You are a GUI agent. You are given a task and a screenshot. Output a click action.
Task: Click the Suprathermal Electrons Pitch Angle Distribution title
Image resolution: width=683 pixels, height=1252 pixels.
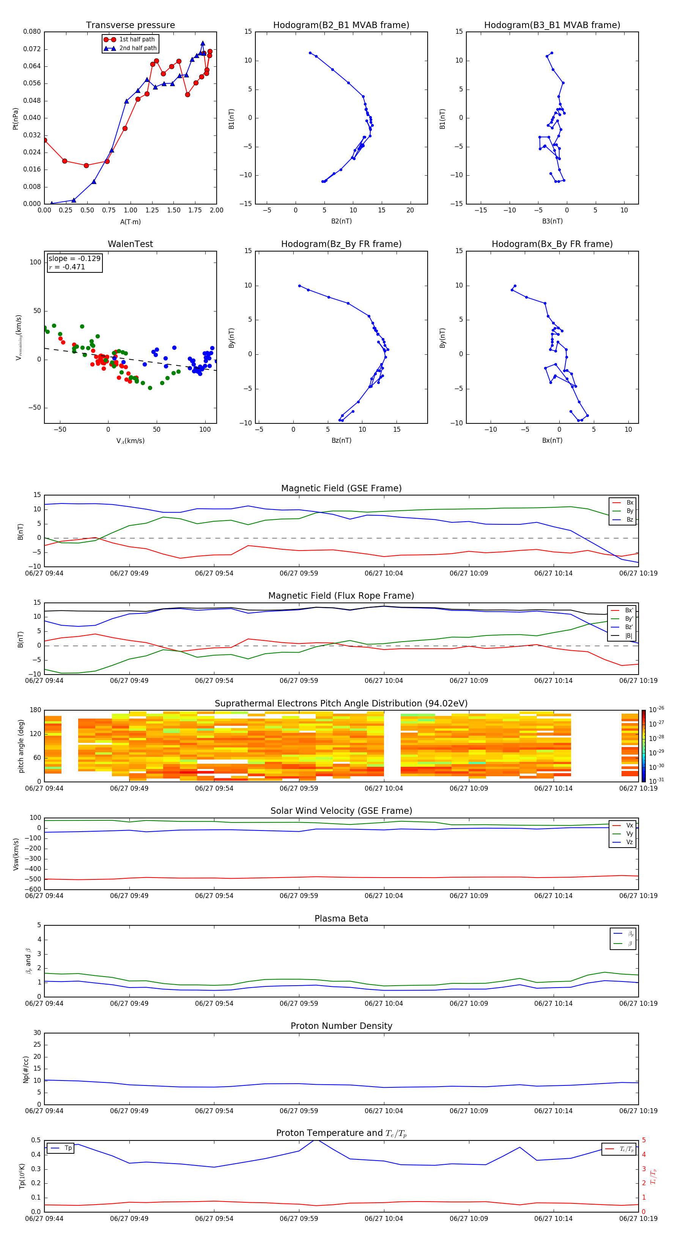tap(341, 704)
